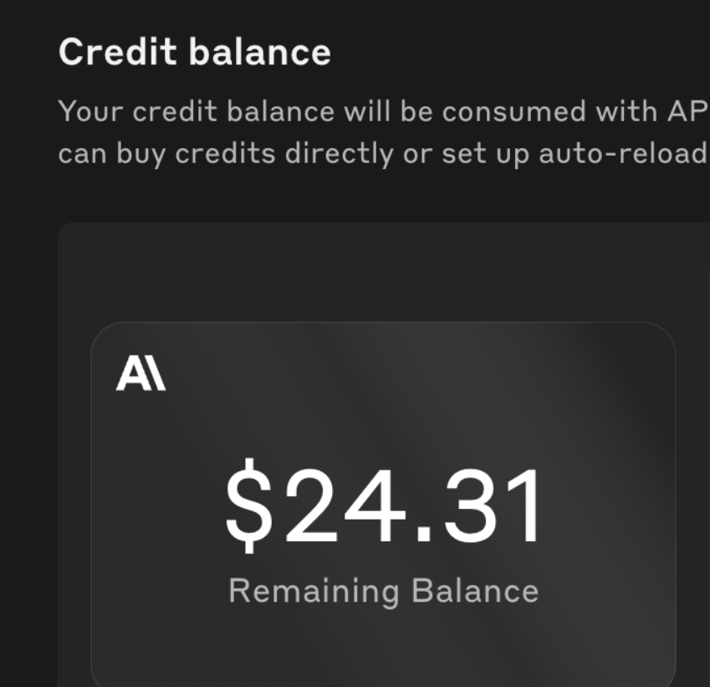Click the word Remaining below the amount
Image resolution: width=710 pixels, height=687 pixels.
coord(314,592)
